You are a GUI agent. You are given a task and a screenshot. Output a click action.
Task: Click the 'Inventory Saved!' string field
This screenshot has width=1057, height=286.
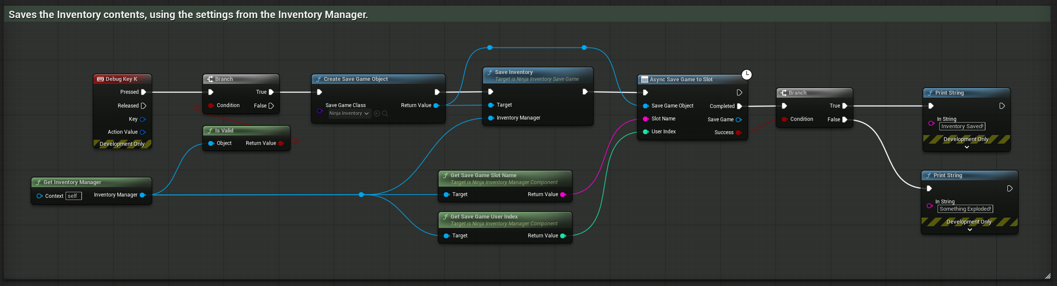[962, 126]
